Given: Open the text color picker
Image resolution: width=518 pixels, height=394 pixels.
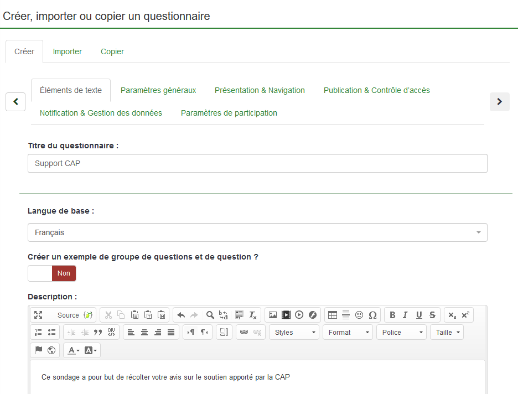Looking at the screenshot, I should [73, 350].
